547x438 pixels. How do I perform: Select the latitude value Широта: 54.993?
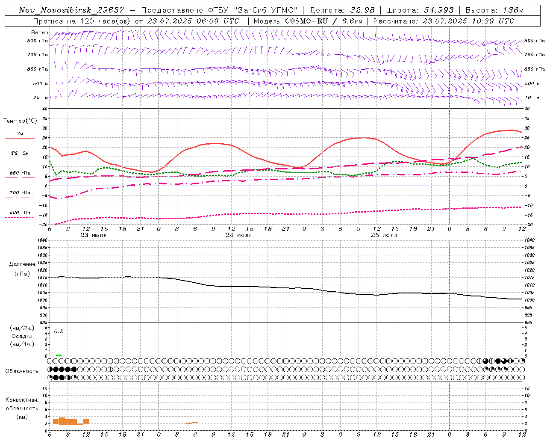coord(420,10)
